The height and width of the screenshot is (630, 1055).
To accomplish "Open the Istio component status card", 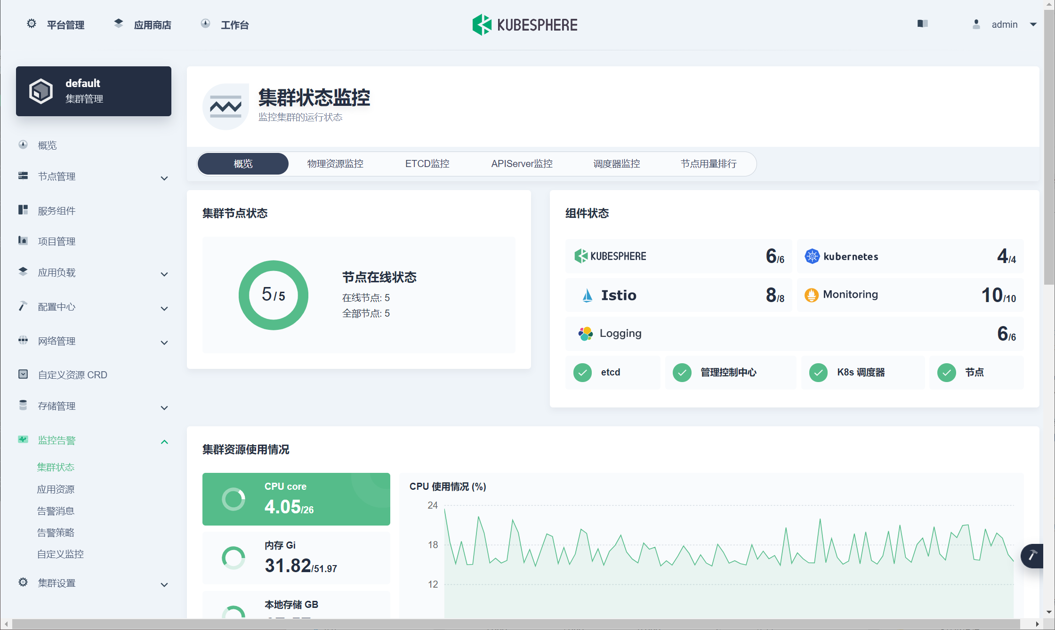I will click(678, 295).
